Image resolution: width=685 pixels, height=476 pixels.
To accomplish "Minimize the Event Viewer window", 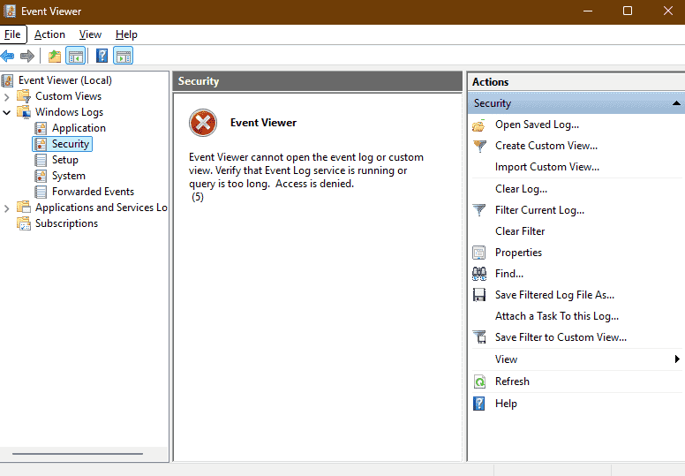I will [588, 11].
